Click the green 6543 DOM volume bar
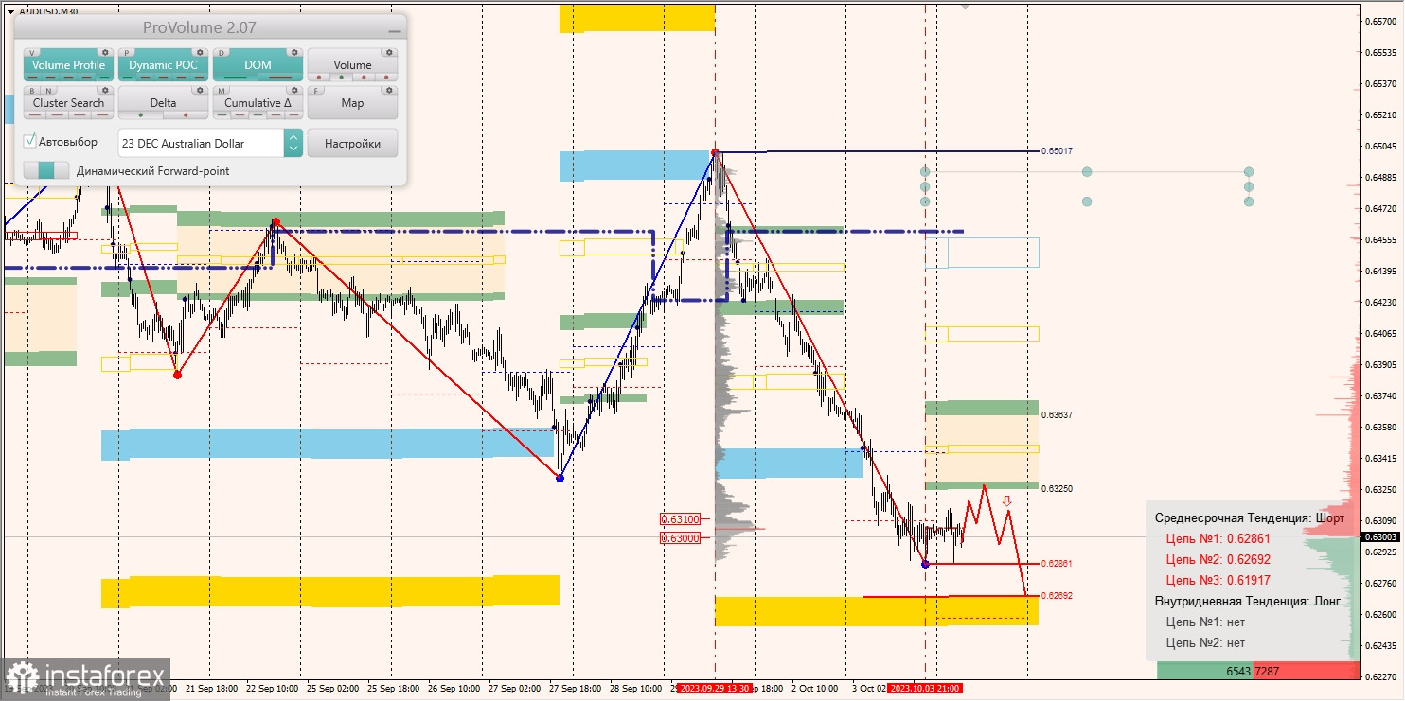This screenshot has width=1405, height=701. (1205, 671)
